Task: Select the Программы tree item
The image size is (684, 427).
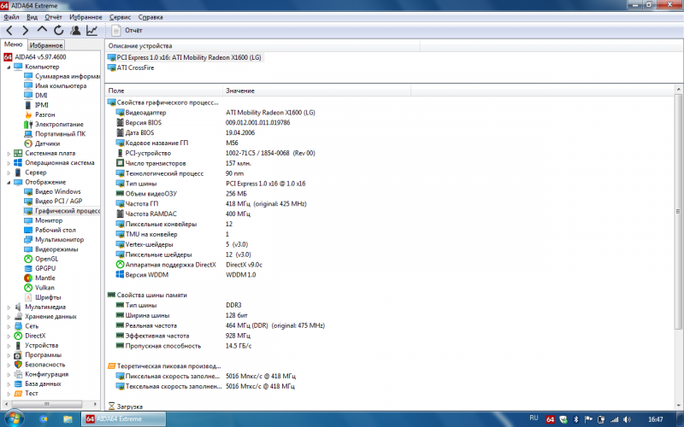Action: [38, 355]
